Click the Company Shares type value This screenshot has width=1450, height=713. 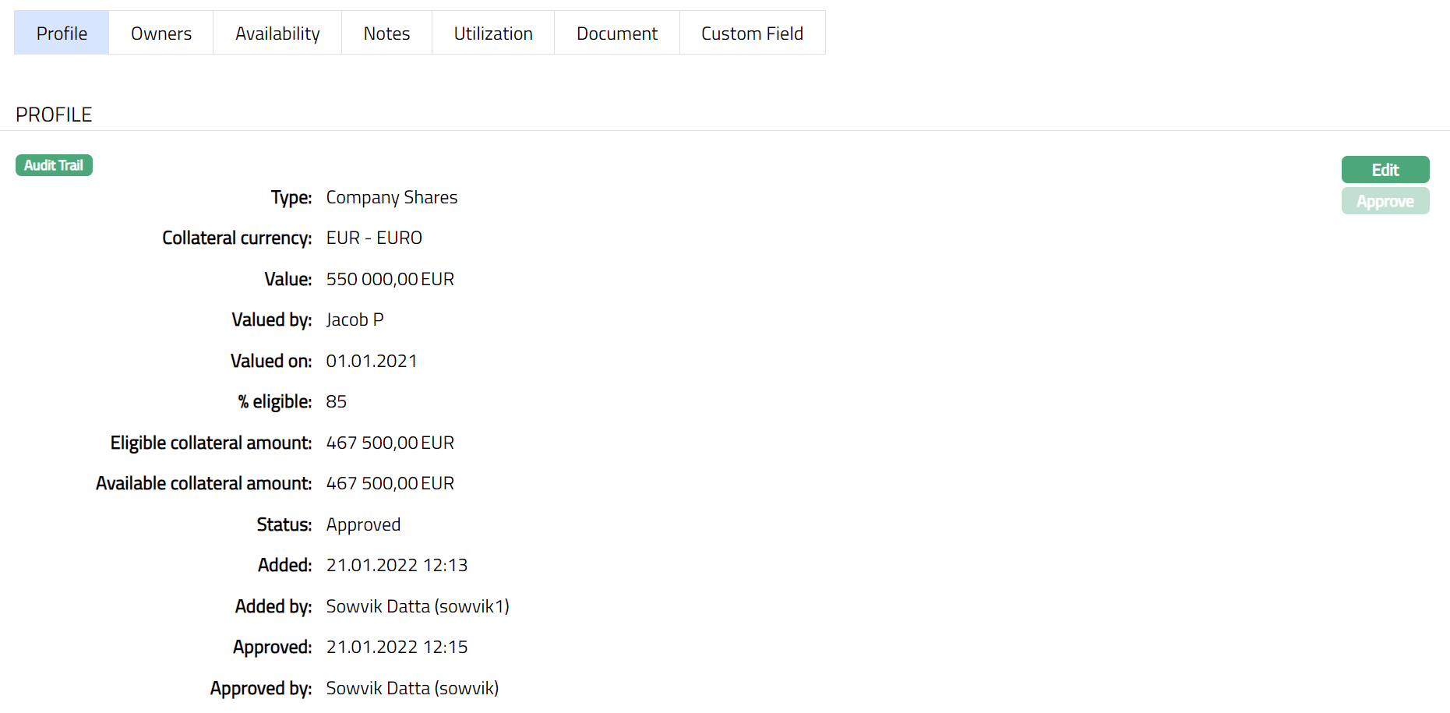(391, 198)
